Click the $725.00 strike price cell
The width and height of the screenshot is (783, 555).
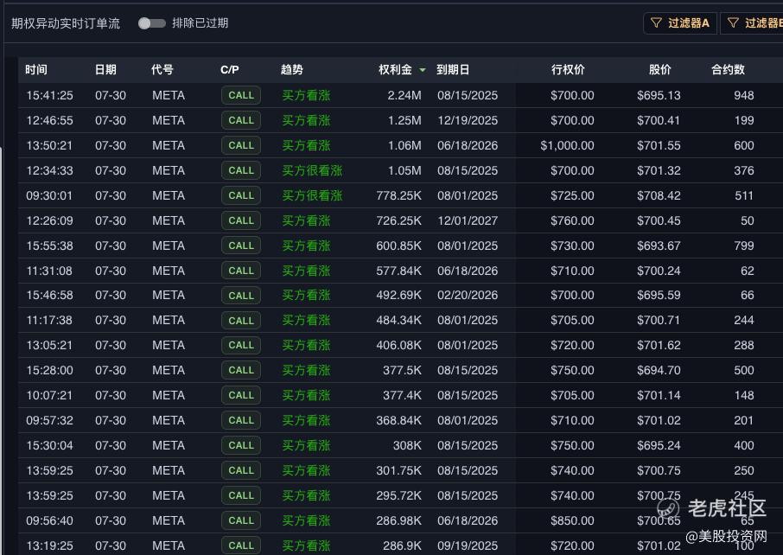572,195
